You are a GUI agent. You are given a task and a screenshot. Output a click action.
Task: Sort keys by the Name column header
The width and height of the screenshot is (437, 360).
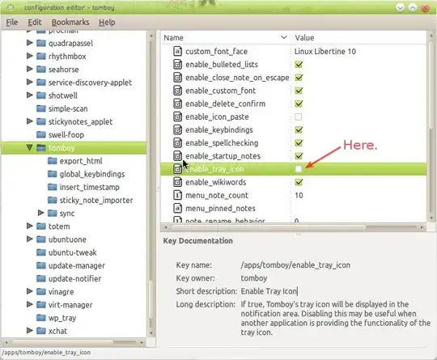pos(226,37)
